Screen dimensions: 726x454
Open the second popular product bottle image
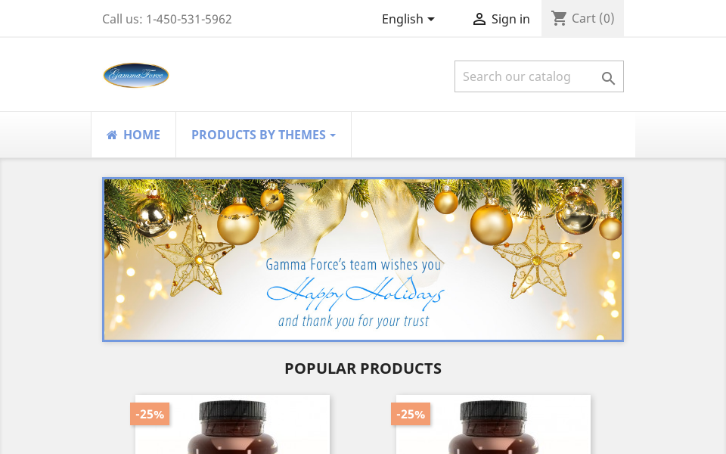(x=494, y=424)
